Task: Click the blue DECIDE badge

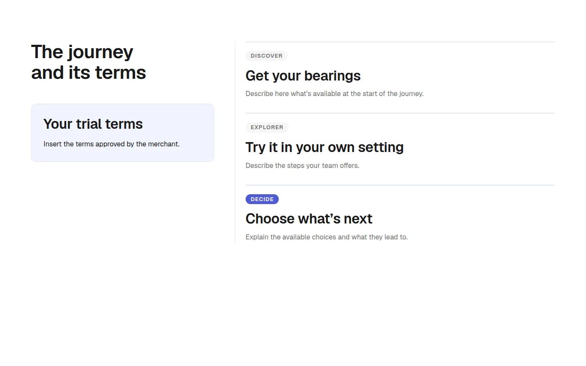Action: coord(262,199)
